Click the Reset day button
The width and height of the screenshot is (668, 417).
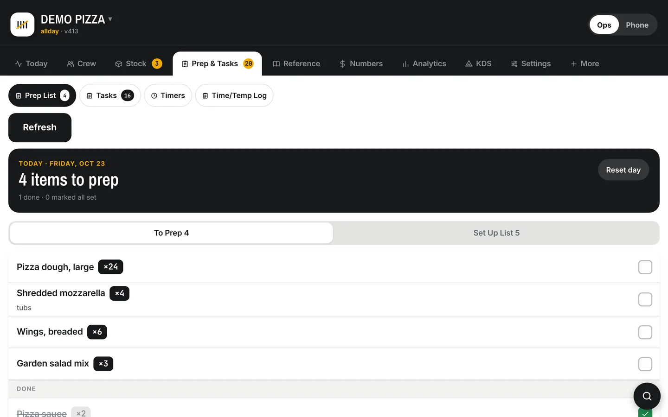623,170
